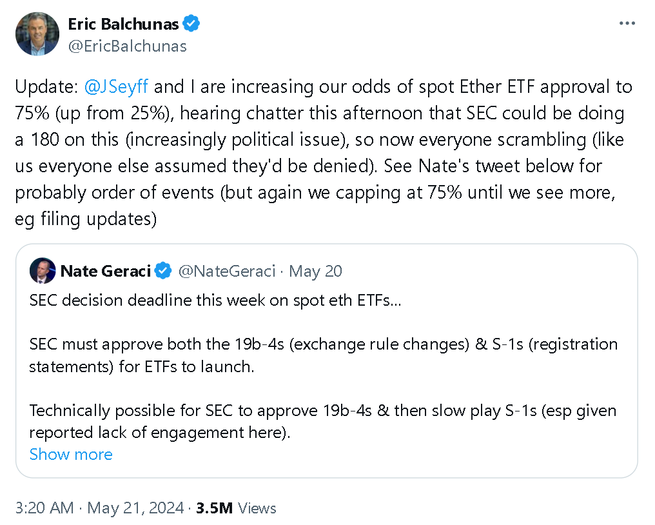Expand quoted tweet with Show more
The image size is (655, 525).
(x=71, y=454)
